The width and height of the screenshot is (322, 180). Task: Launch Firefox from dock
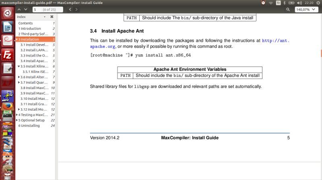(8, 107)
